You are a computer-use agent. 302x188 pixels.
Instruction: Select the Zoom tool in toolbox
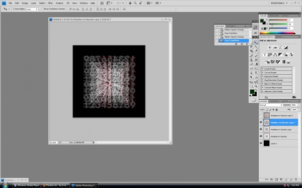click(x=256, y=86)
